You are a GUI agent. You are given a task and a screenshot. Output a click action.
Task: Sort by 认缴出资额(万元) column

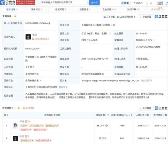(x=129, y=115)
